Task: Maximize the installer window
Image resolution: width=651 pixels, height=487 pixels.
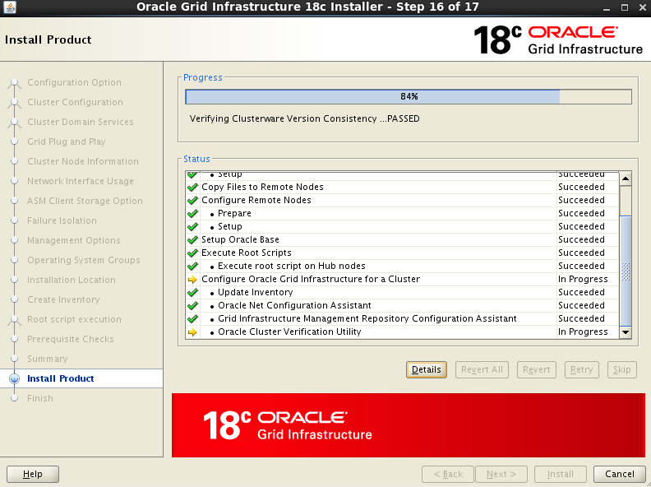Action: click(x=625, y=7)
